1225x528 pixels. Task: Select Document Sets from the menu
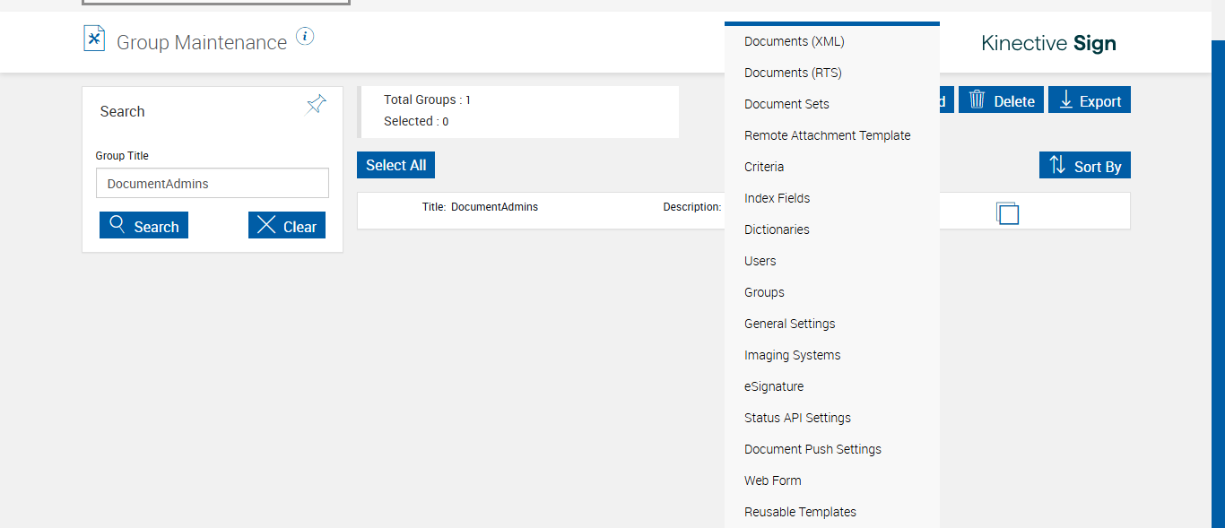tap(786, 104)
